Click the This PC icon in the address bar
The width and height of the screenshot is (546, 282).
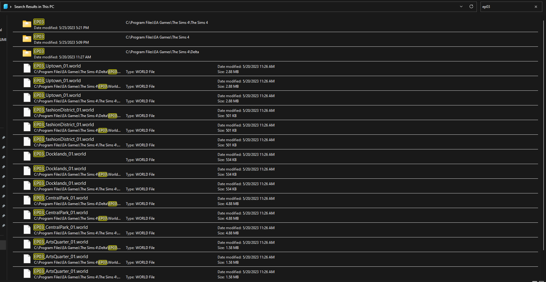click(6, 6)
